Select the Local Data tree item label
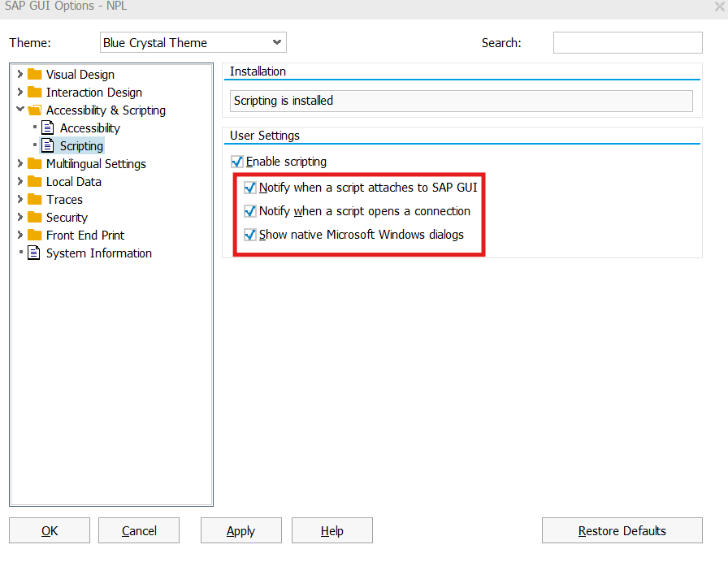728x562 pixels. tap(74, 181)
